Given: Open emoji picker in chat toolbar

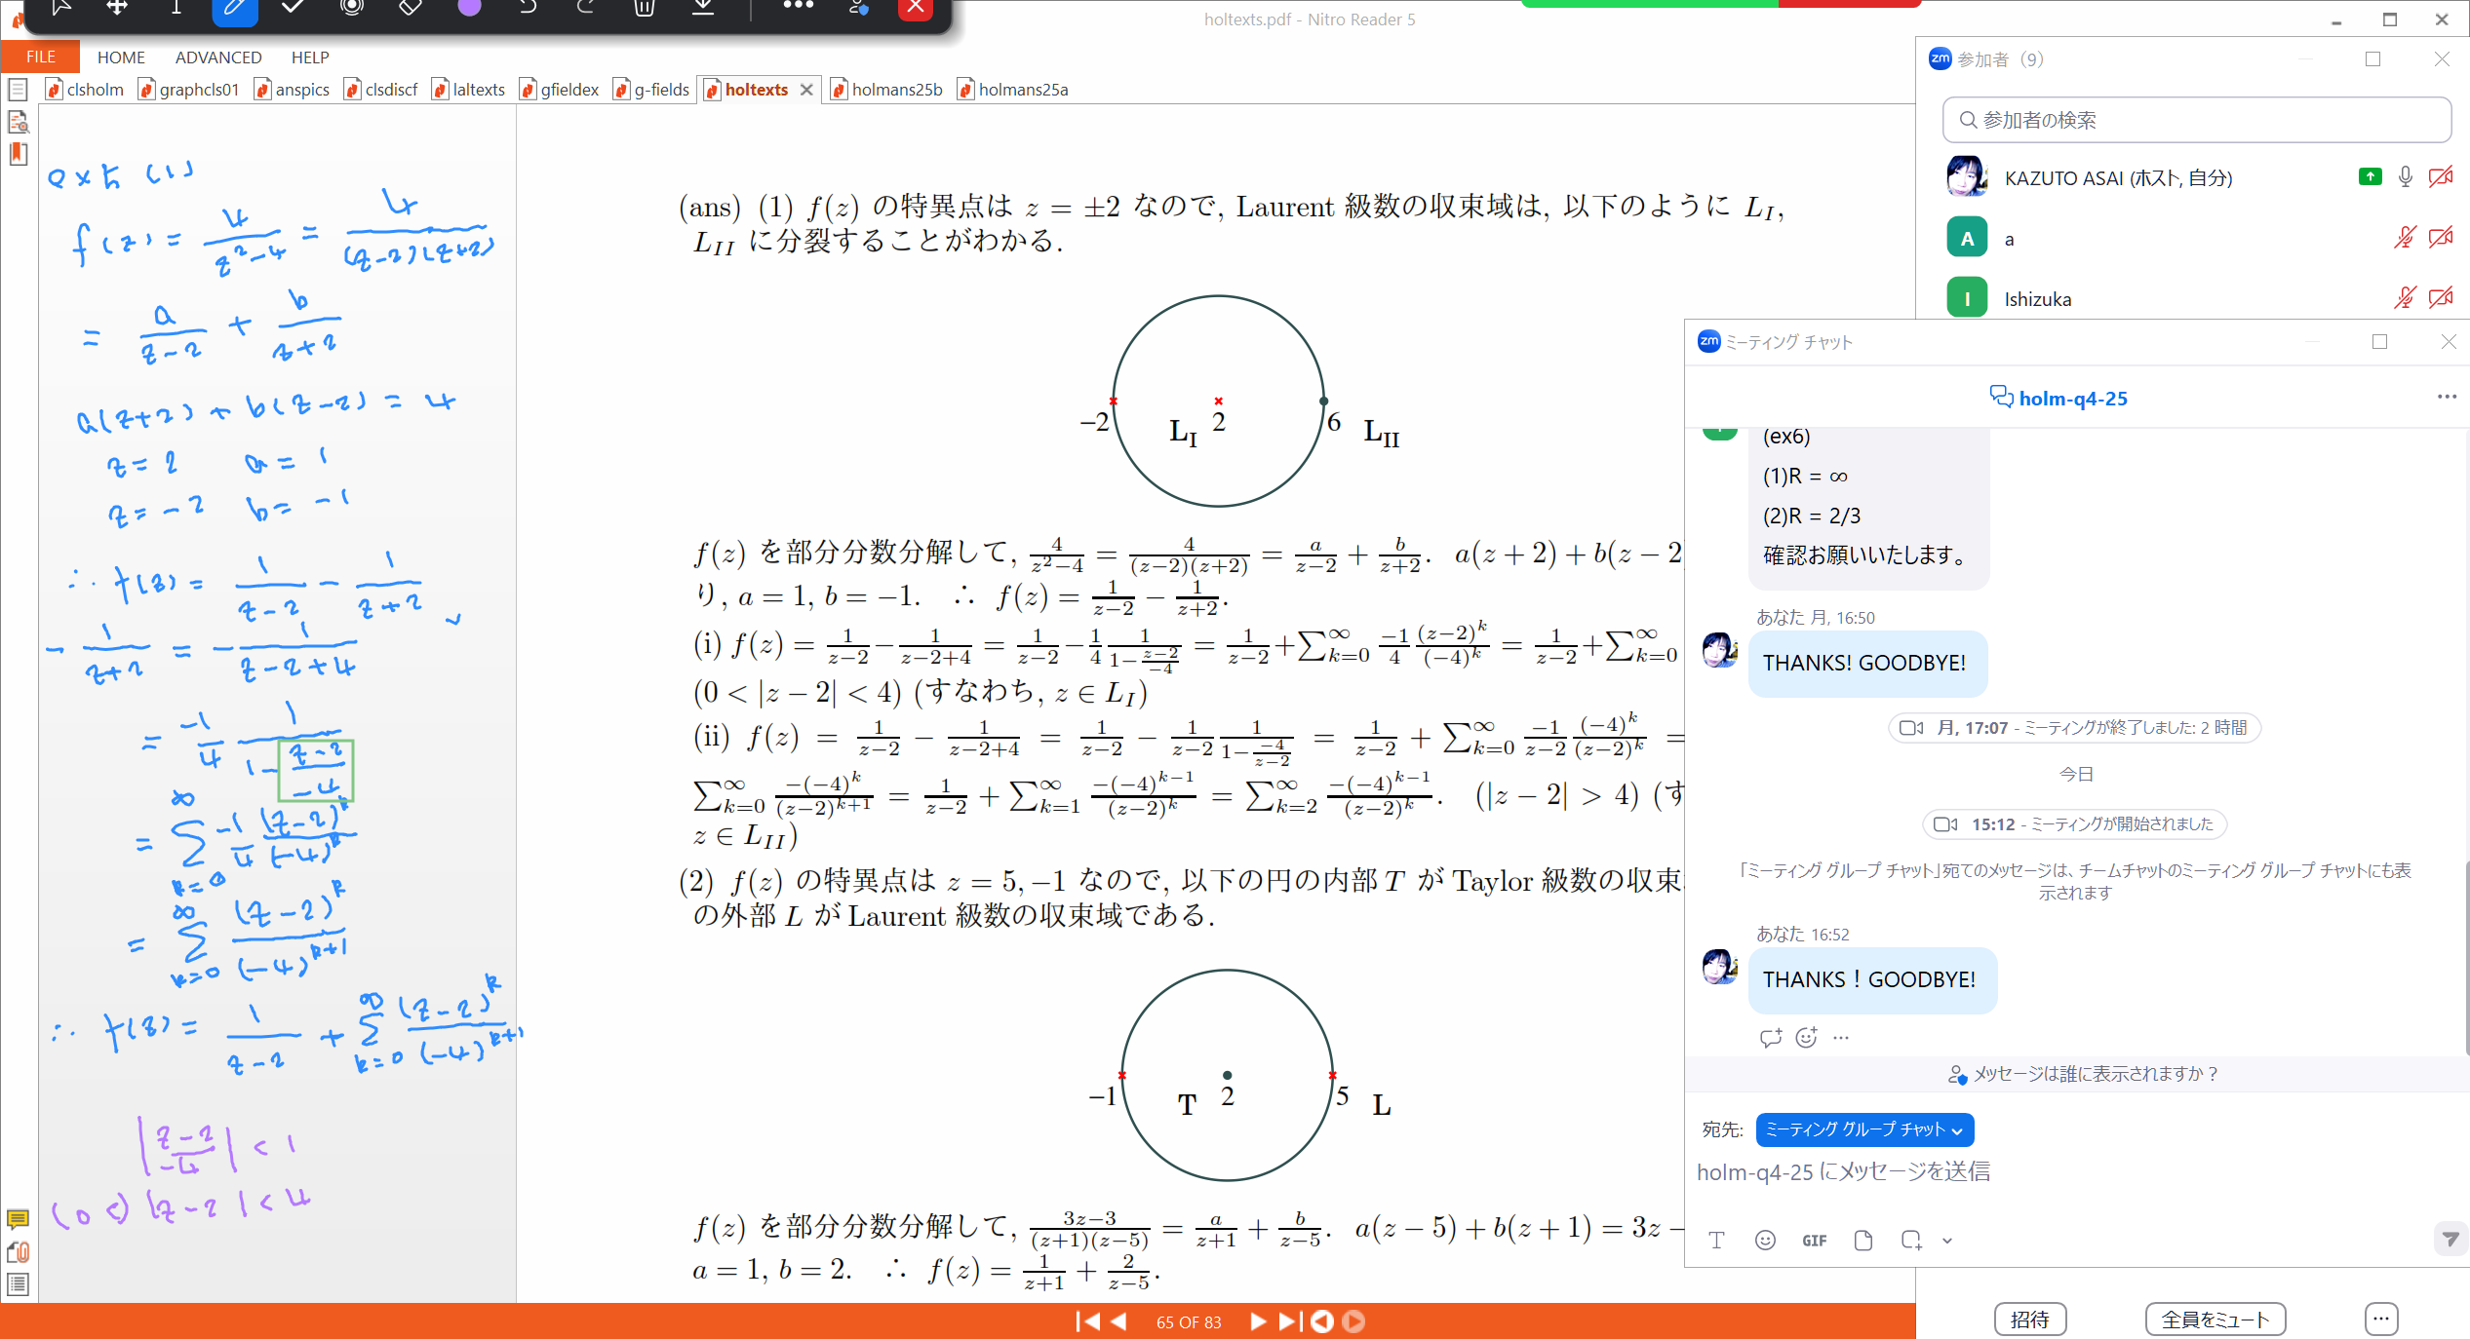Looking at the screenshot, I should [x=1765, y=1241].
